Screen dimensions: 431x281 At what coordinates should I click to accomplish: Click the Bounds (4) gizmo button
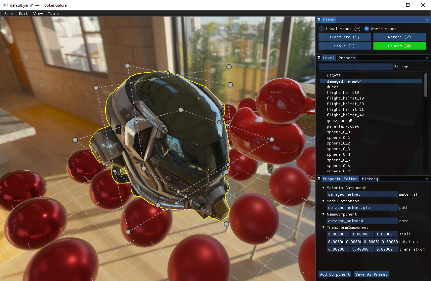click(400, 46)
